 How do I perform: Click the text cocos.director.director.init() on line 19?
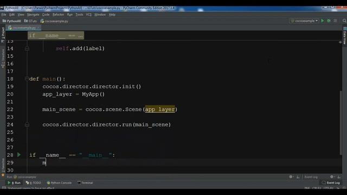click(x=92, y=87)
